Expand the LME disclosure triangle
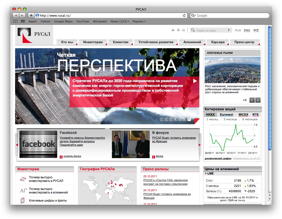 [x=206, y=173]
